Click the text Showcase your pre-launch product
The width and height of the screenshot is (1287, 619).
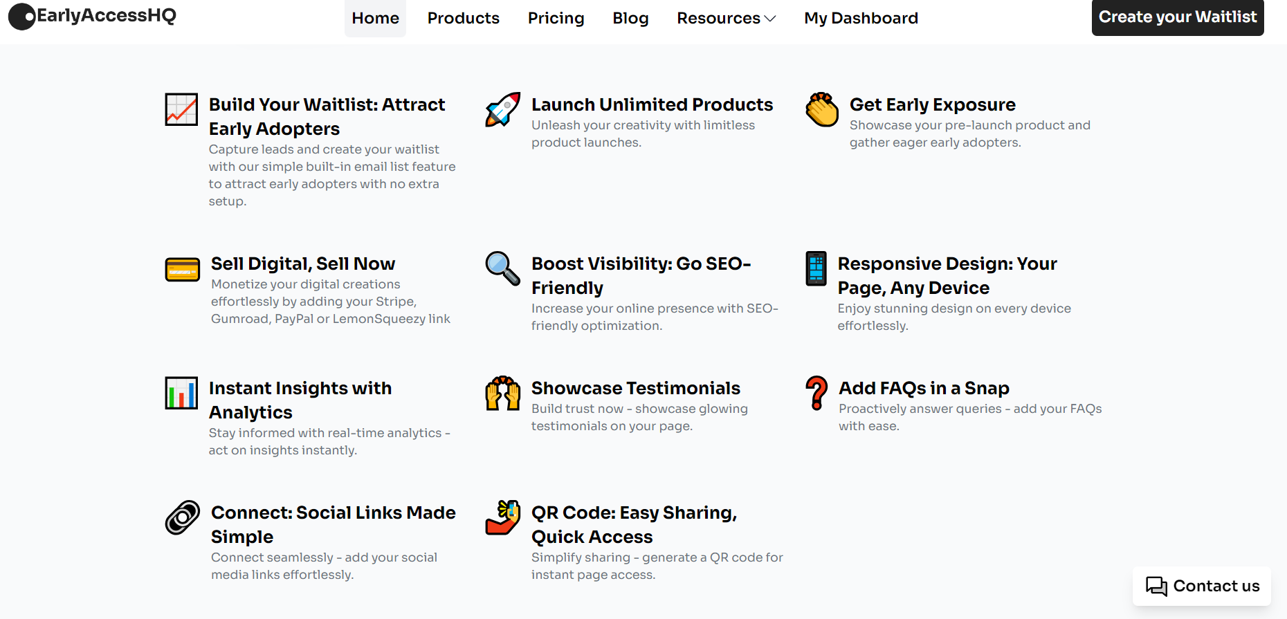click(x=957, y=125)
